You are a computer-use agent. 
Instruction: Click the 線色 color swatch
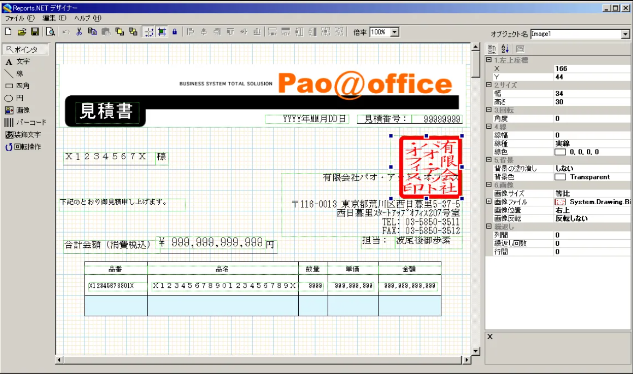560,152
